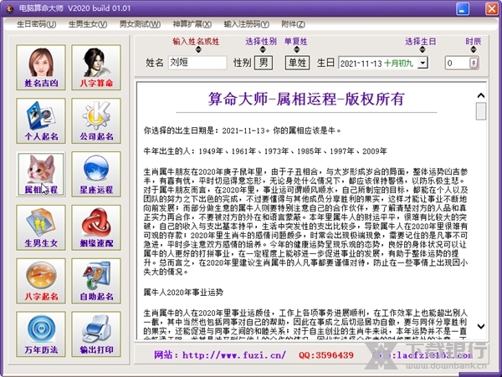Click the 时辰 value field showing 0

coord(457,63)
